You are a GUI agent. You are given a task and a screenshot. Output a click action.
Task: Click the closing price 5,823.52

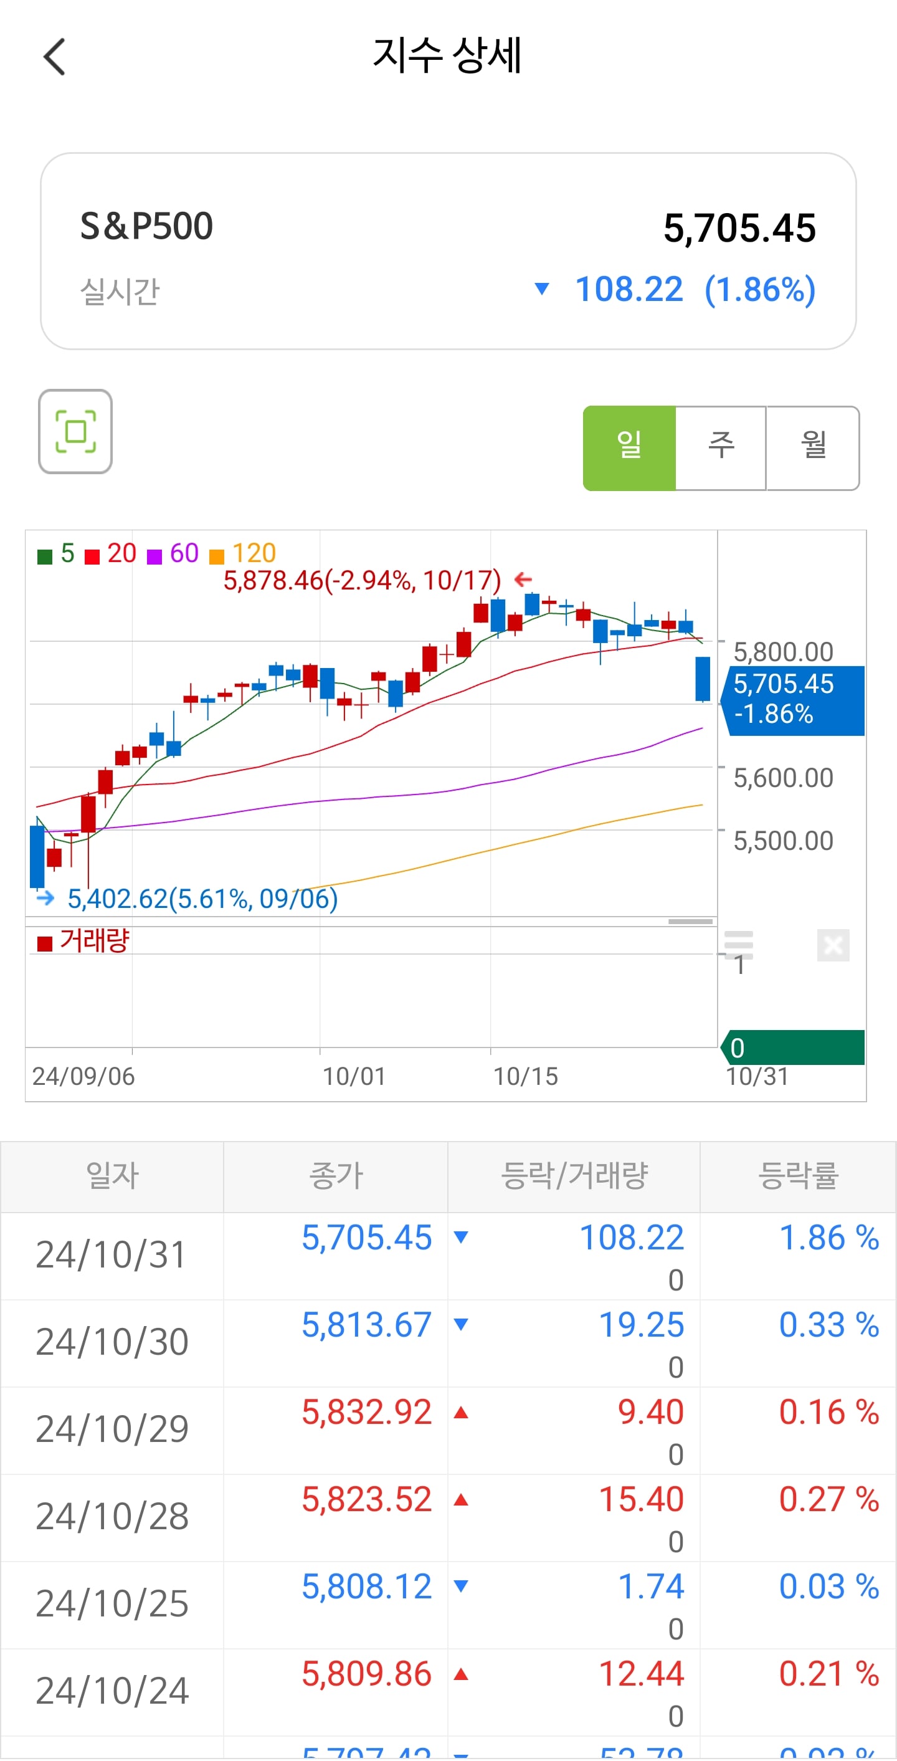coord(367,1499)
